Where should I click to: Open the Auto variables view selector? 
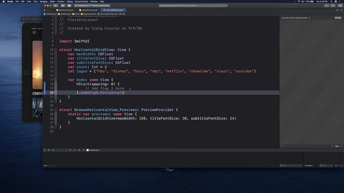tap(46, 166)
